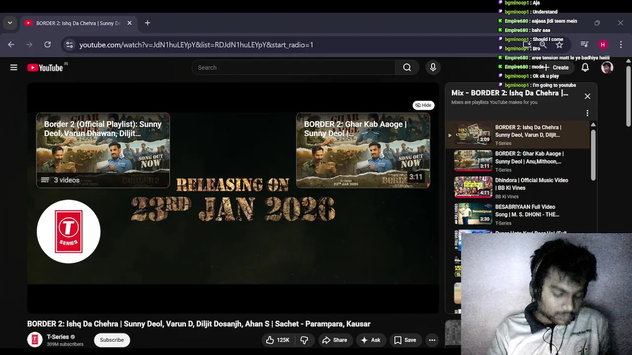Subscribe to T-Series channel
Image resolution: width=632 pixels, height=355 pixels.
click(112, 340)
